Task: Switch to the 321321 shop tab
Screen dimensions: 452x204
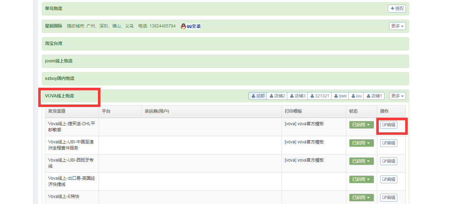Action: coord(319,96)
